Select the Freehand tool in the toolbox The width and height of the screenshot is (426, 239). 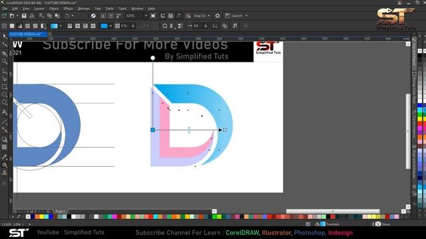5,72
